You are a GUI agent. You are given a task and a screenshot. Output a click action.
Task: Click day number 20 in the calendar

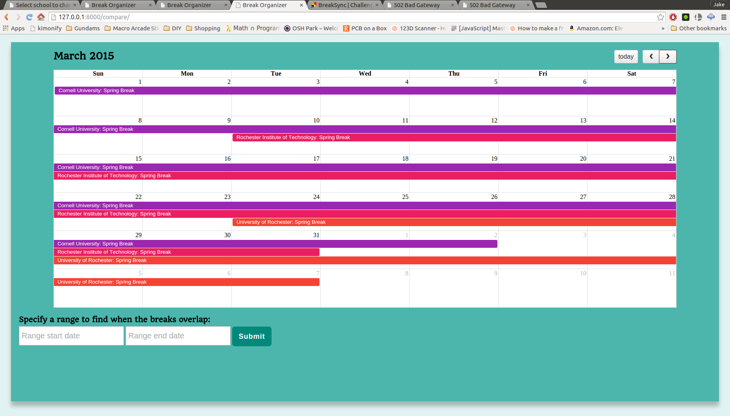tap(583, 159)
